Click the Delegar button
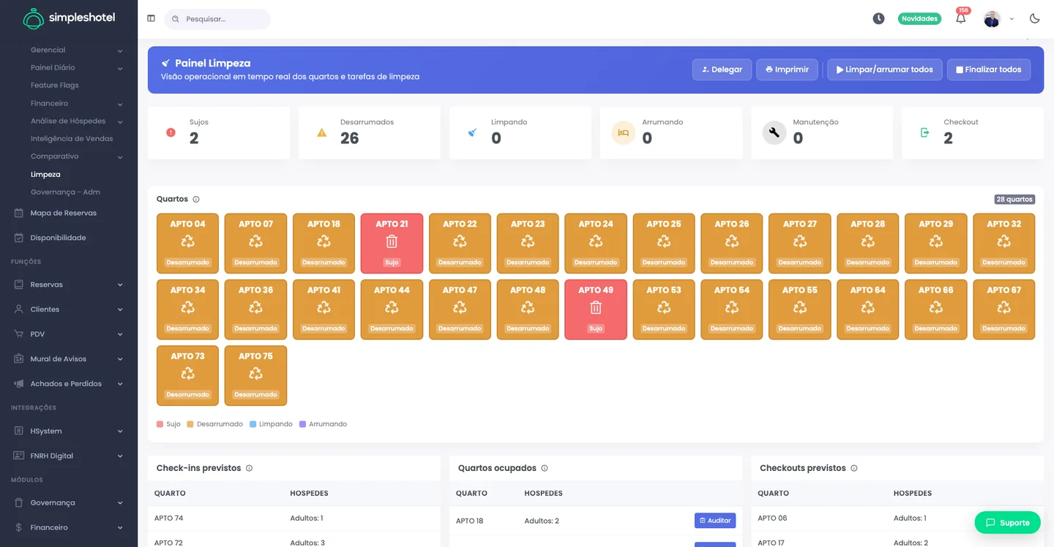This screenshot has height=547, width=1054. pyautogui.click(x=722, y=69)
